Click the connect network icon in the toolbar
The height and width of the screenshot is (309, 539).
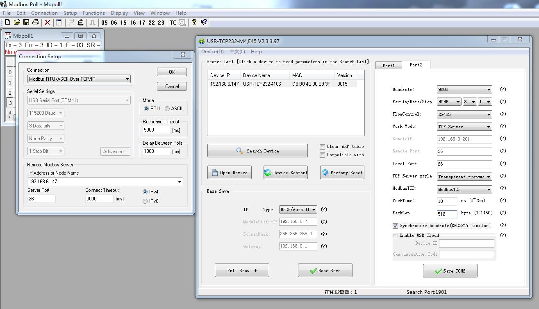[x=71, y=23]
